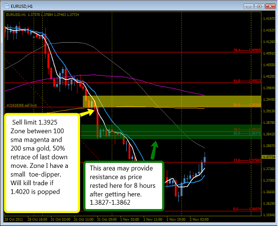The height and width of the screenshot is (226, 278).
Task: Click the EURUSD,H1 chart window icon
Action: [7, 6]
